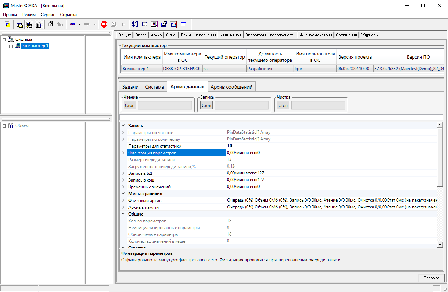Click the red STOP icon in toolbar
Viewport: 448px width, 292px height.
(104, 24)
